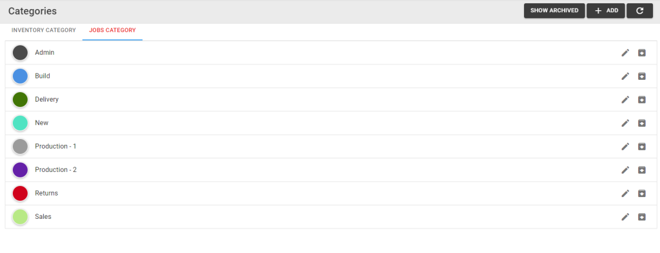
Task: Archive the New category
Action: [641, 123]
